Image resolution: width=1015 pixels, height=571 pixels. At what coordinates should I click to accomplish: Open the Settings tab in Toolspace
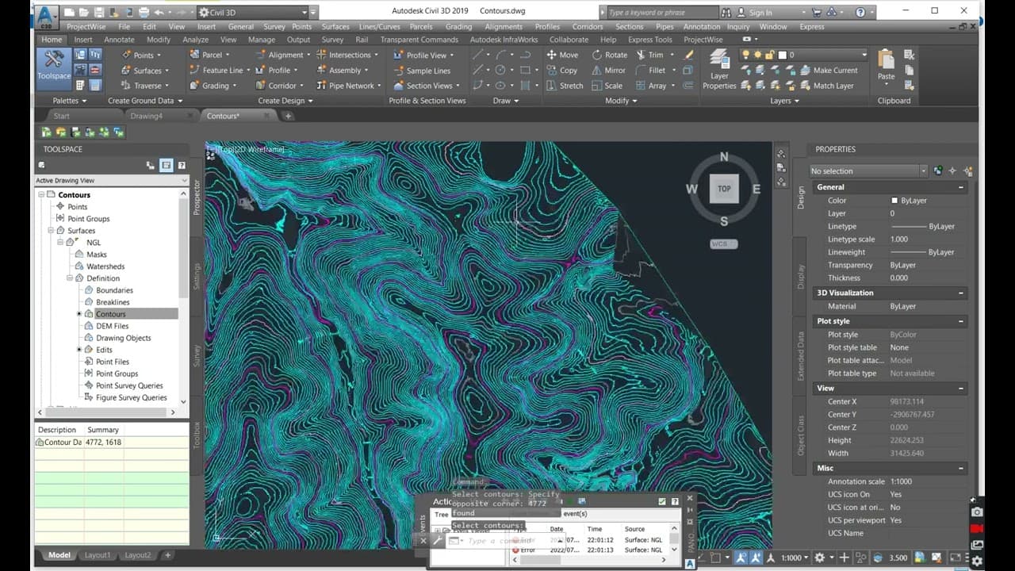197,277
